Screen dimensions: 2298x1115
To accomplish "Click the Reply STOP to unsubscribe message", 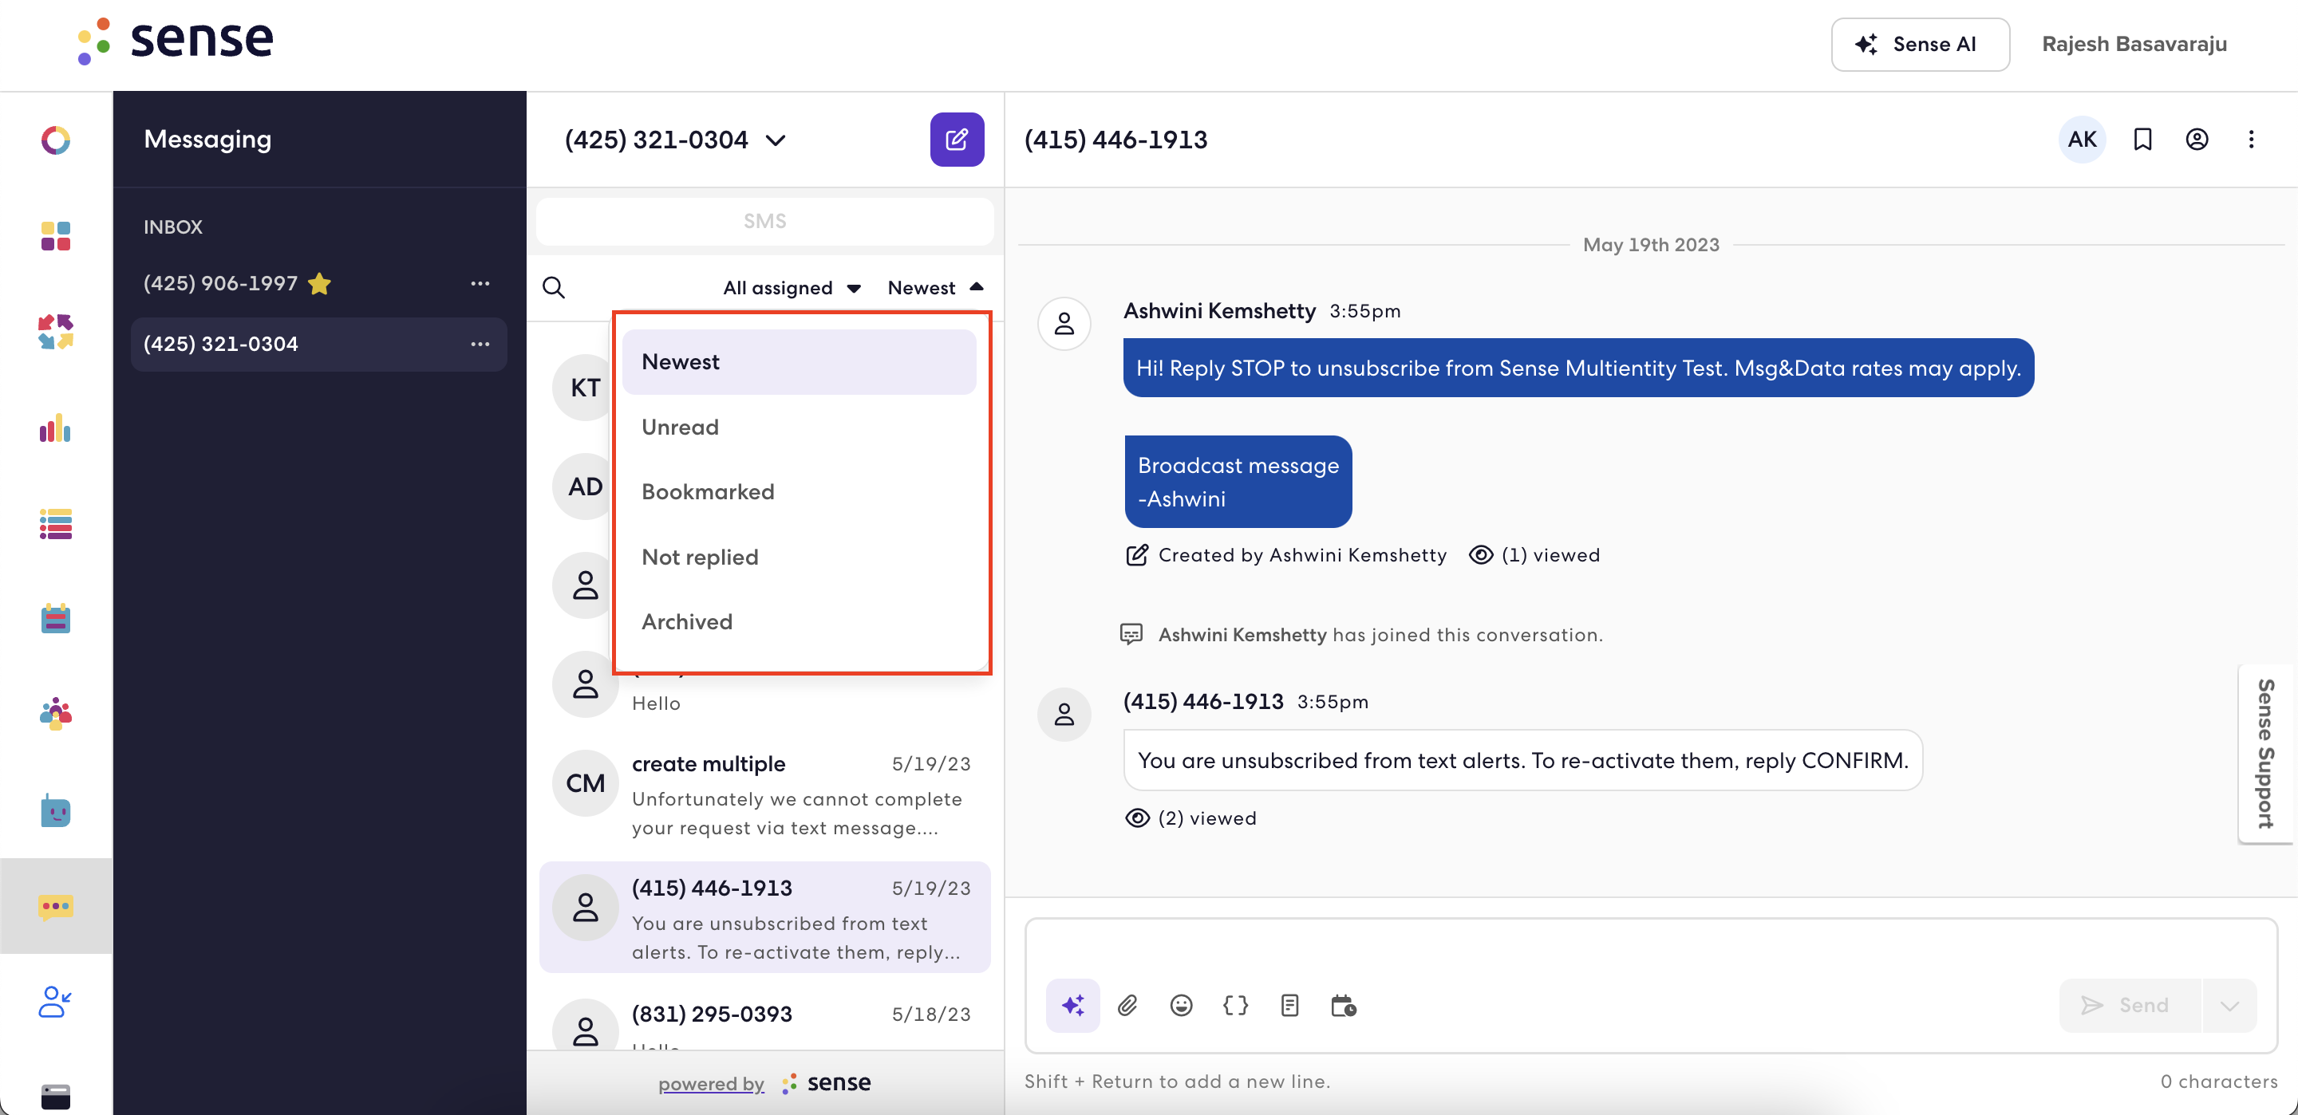I will [1578, 368].
